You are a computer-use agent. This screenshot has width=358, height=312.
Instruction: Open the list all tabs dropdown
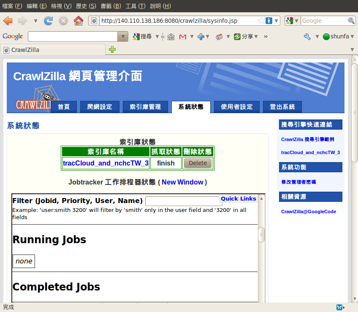pos(352,49)
